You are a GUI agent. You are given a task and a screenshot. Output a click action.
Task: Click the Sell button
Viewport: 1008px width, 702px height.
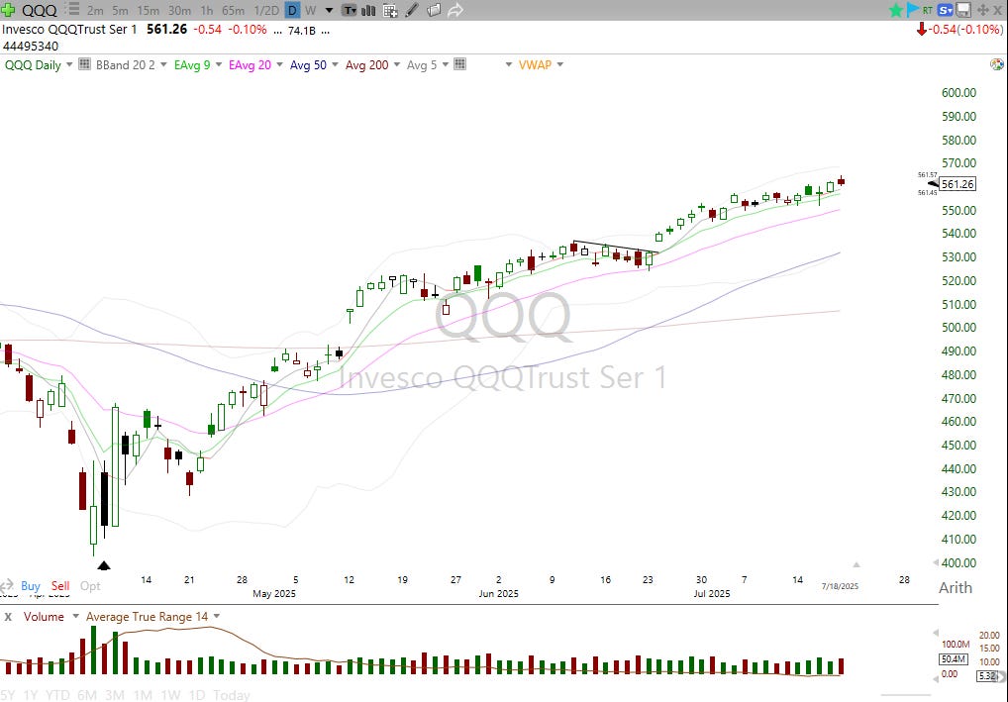click(x=60, y=585)
